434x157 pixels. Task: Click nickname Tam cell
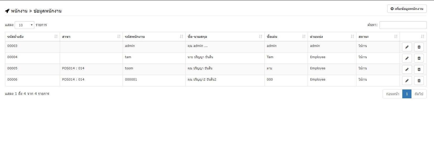(286, 58)
